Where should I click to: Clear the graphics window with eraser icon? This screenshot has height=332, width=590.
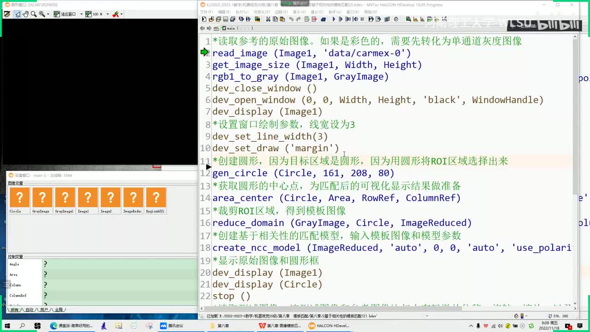click(x=7, y=14)
